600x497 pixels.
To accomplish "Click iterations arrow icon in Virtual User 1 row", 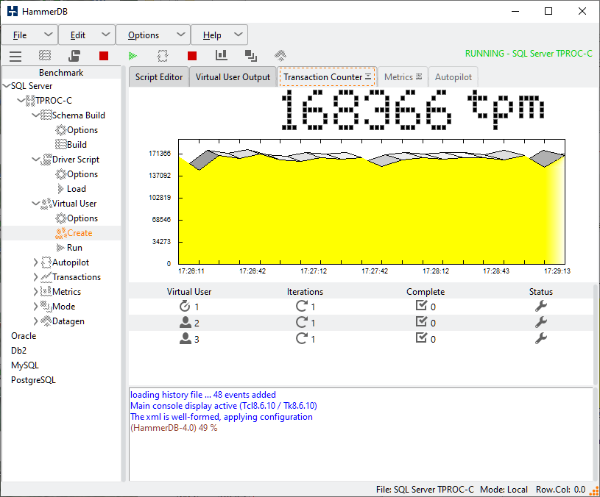I will point(302,306).
